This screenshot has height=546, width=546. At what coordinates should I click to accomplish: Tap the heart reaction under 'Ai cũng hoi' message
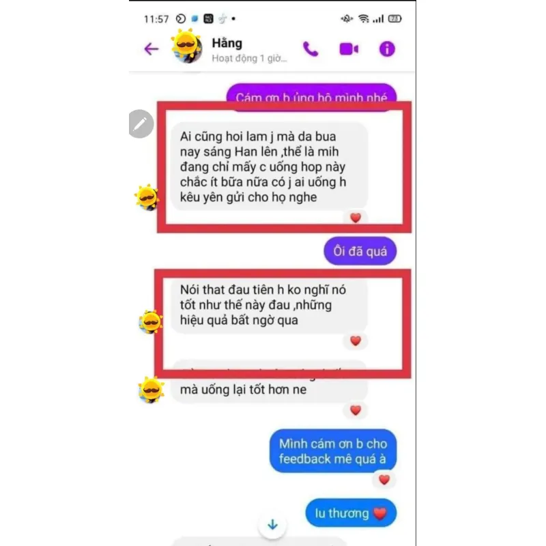click(355, 218)
